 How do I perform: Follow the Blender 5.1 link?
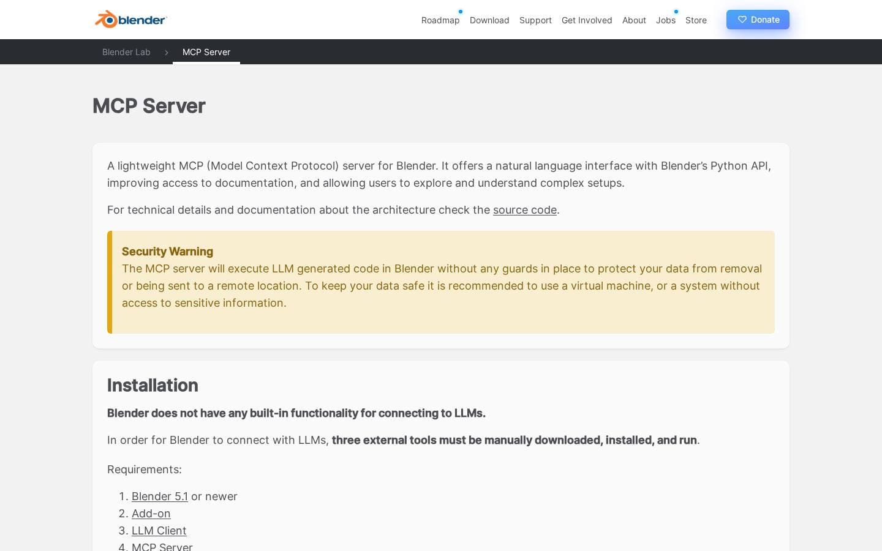tap(160, 497)
